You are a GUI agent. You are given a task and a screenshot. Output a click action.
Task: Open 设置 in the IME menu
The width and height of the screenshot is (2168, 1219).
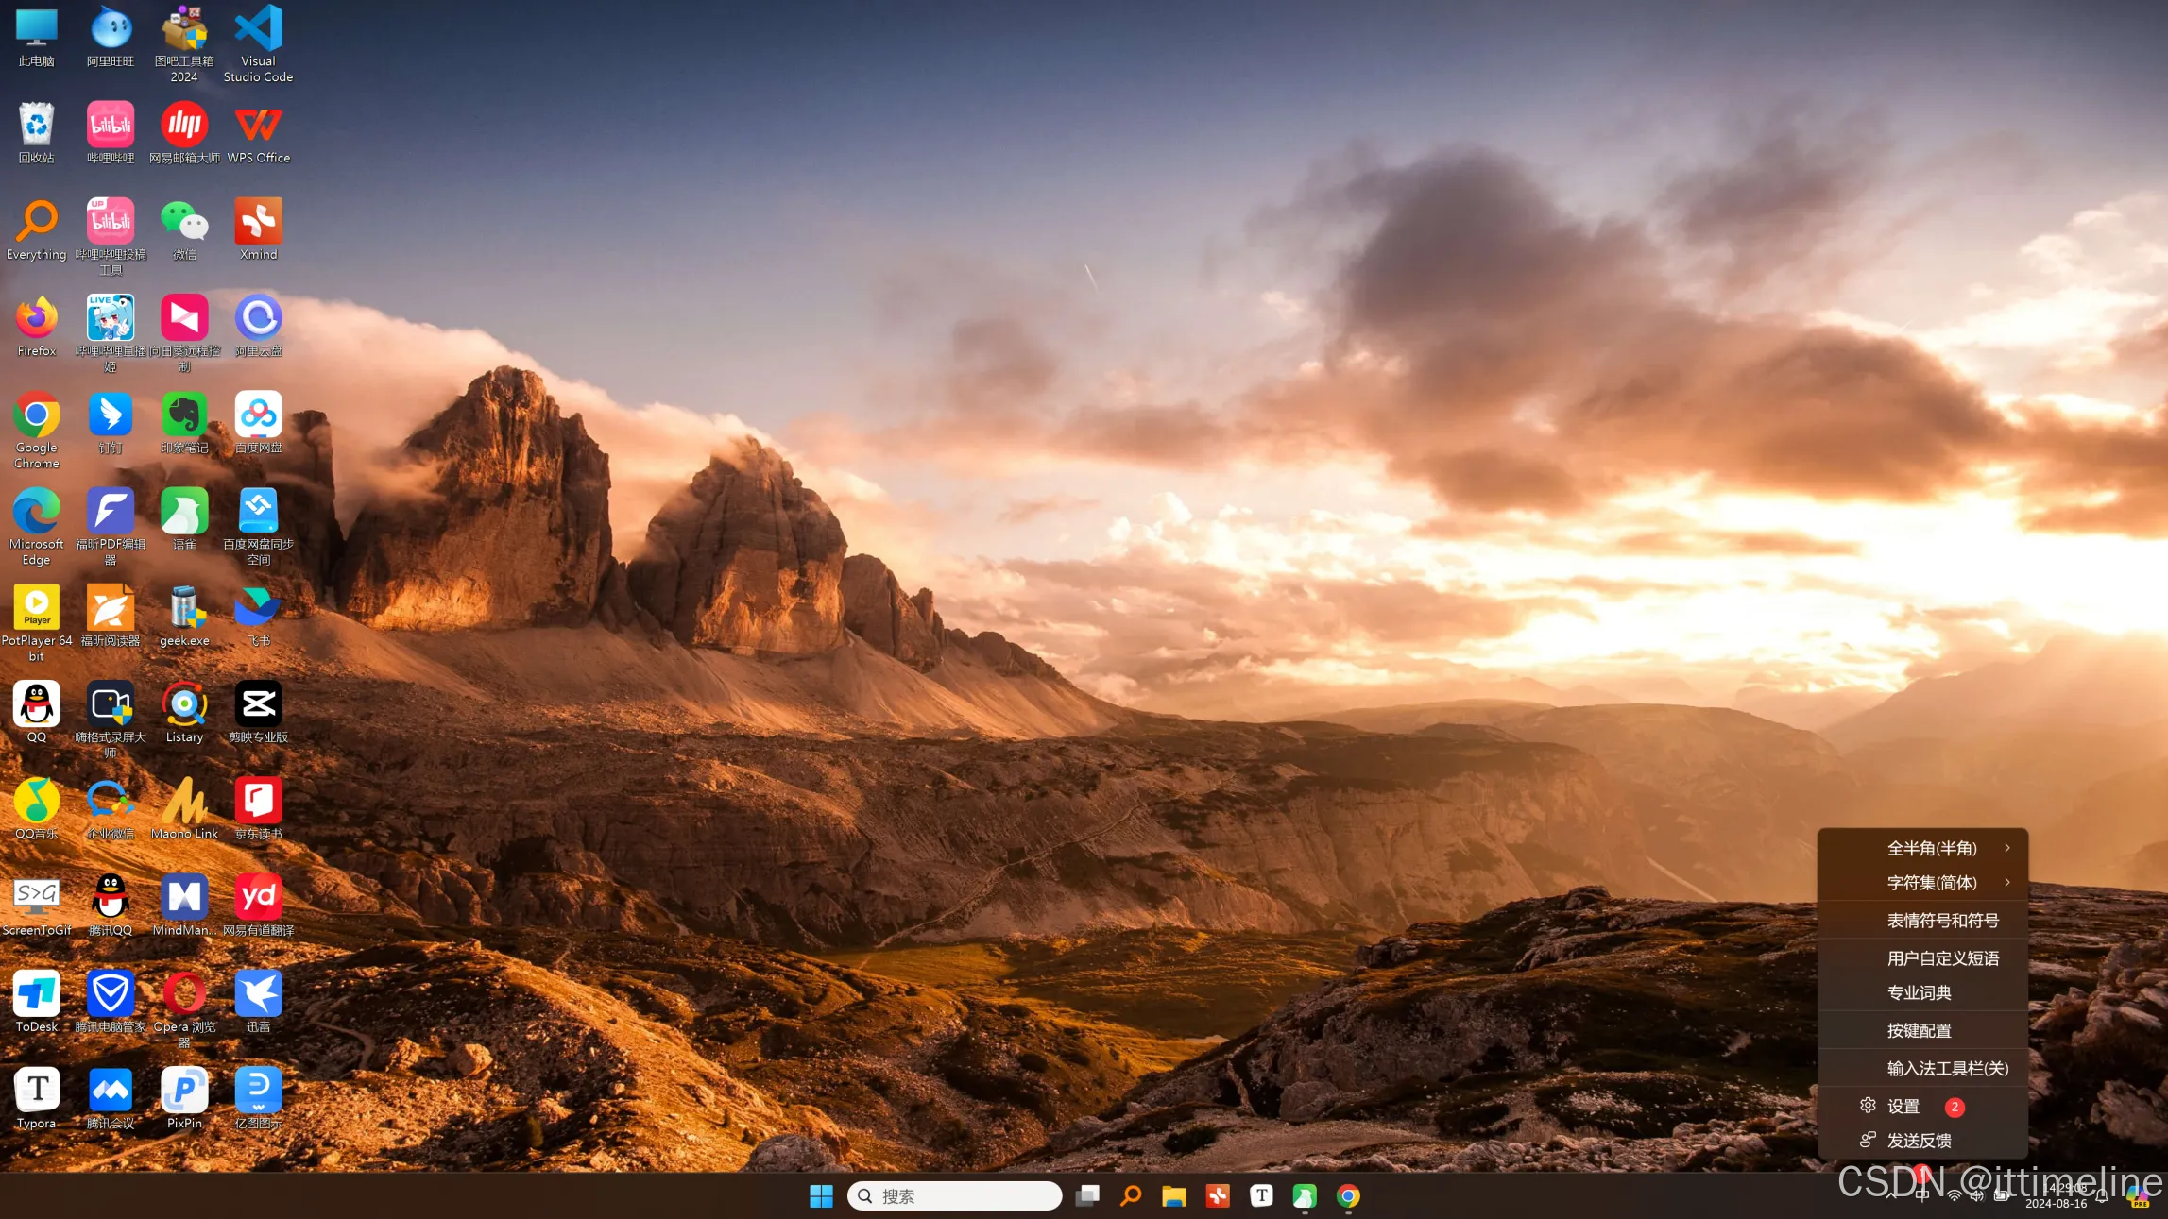point(1903,1106)
